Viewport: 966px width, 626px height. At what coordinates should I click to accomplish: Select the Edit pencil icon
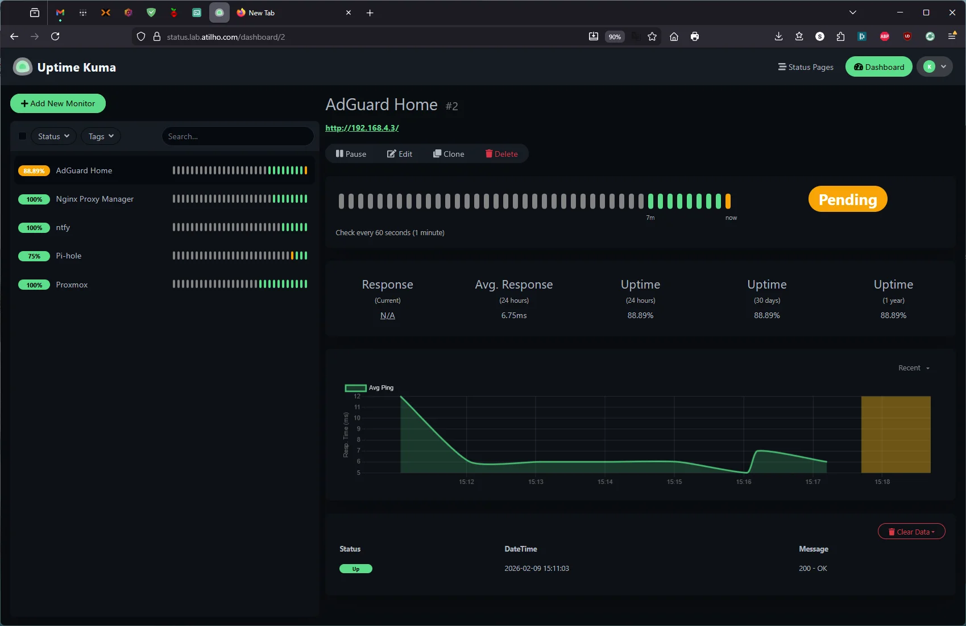point(392,153)
